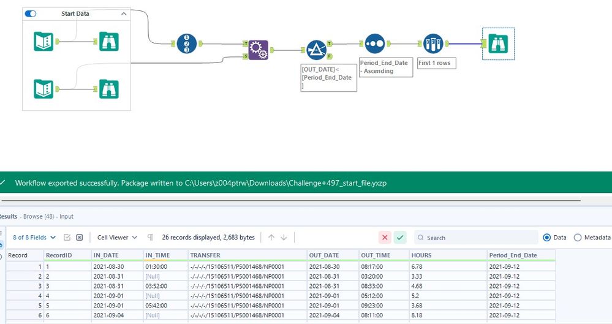Select the Sample tool with test tubes
This screenshot has width=612, height=324.
click(433, 43)
